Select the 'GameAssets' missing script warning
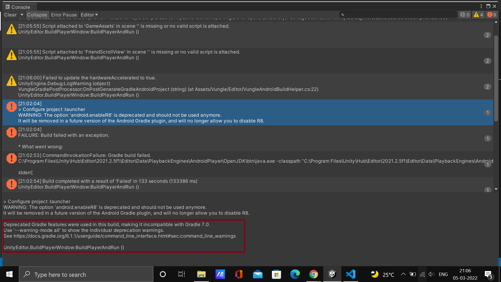 point(248,34)
